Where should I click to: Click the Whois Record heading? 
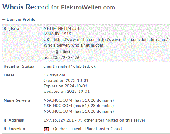click(26, 7)
